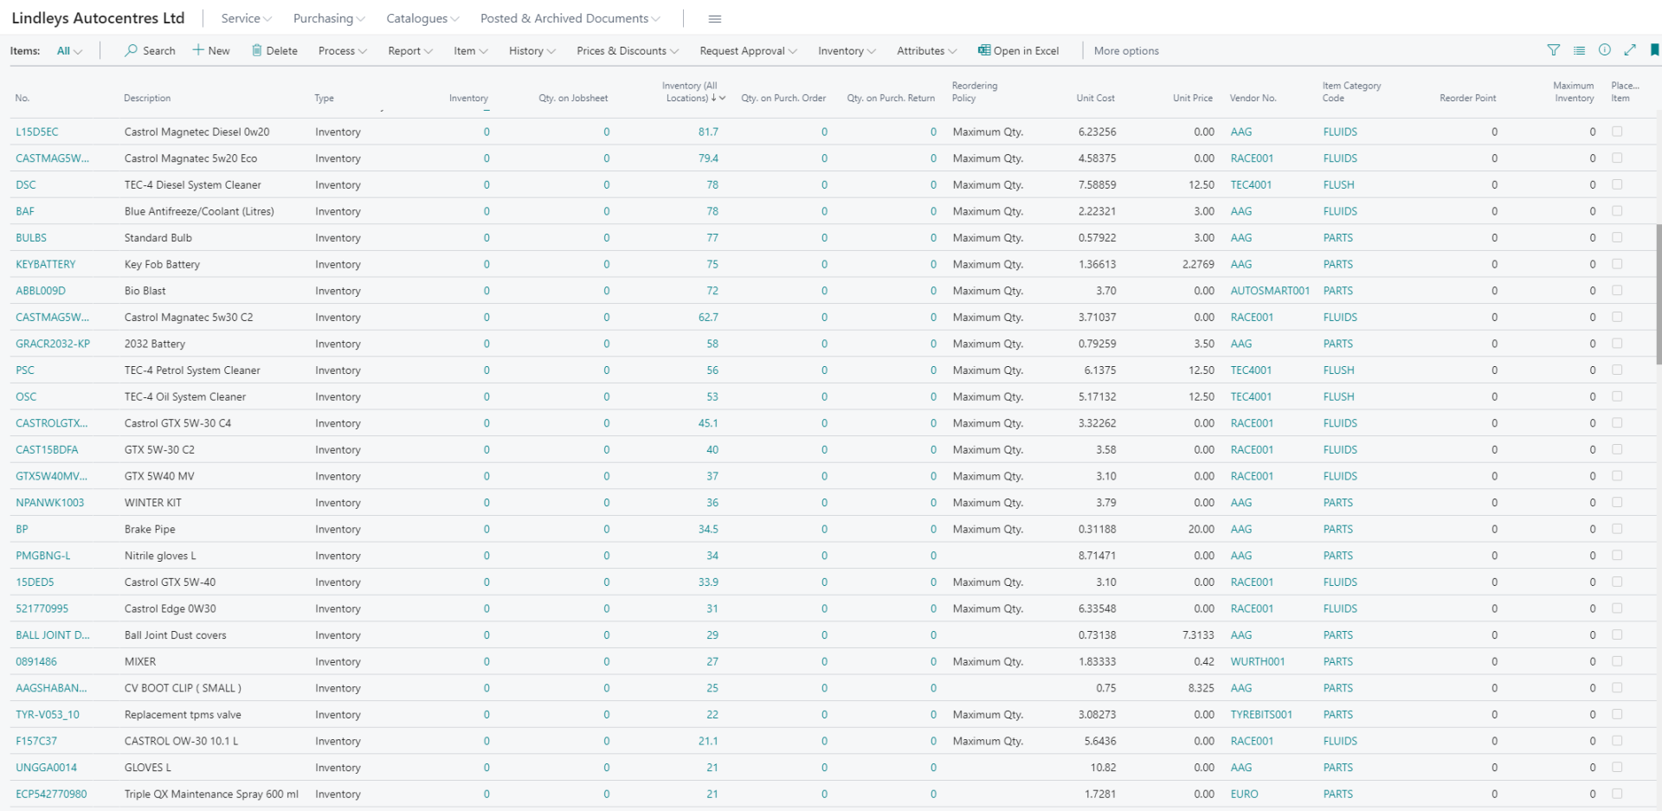This screenshot has height=811, width=1662.
Task: Open item KEYBATTERY via its number link
Action: (46, 264)
